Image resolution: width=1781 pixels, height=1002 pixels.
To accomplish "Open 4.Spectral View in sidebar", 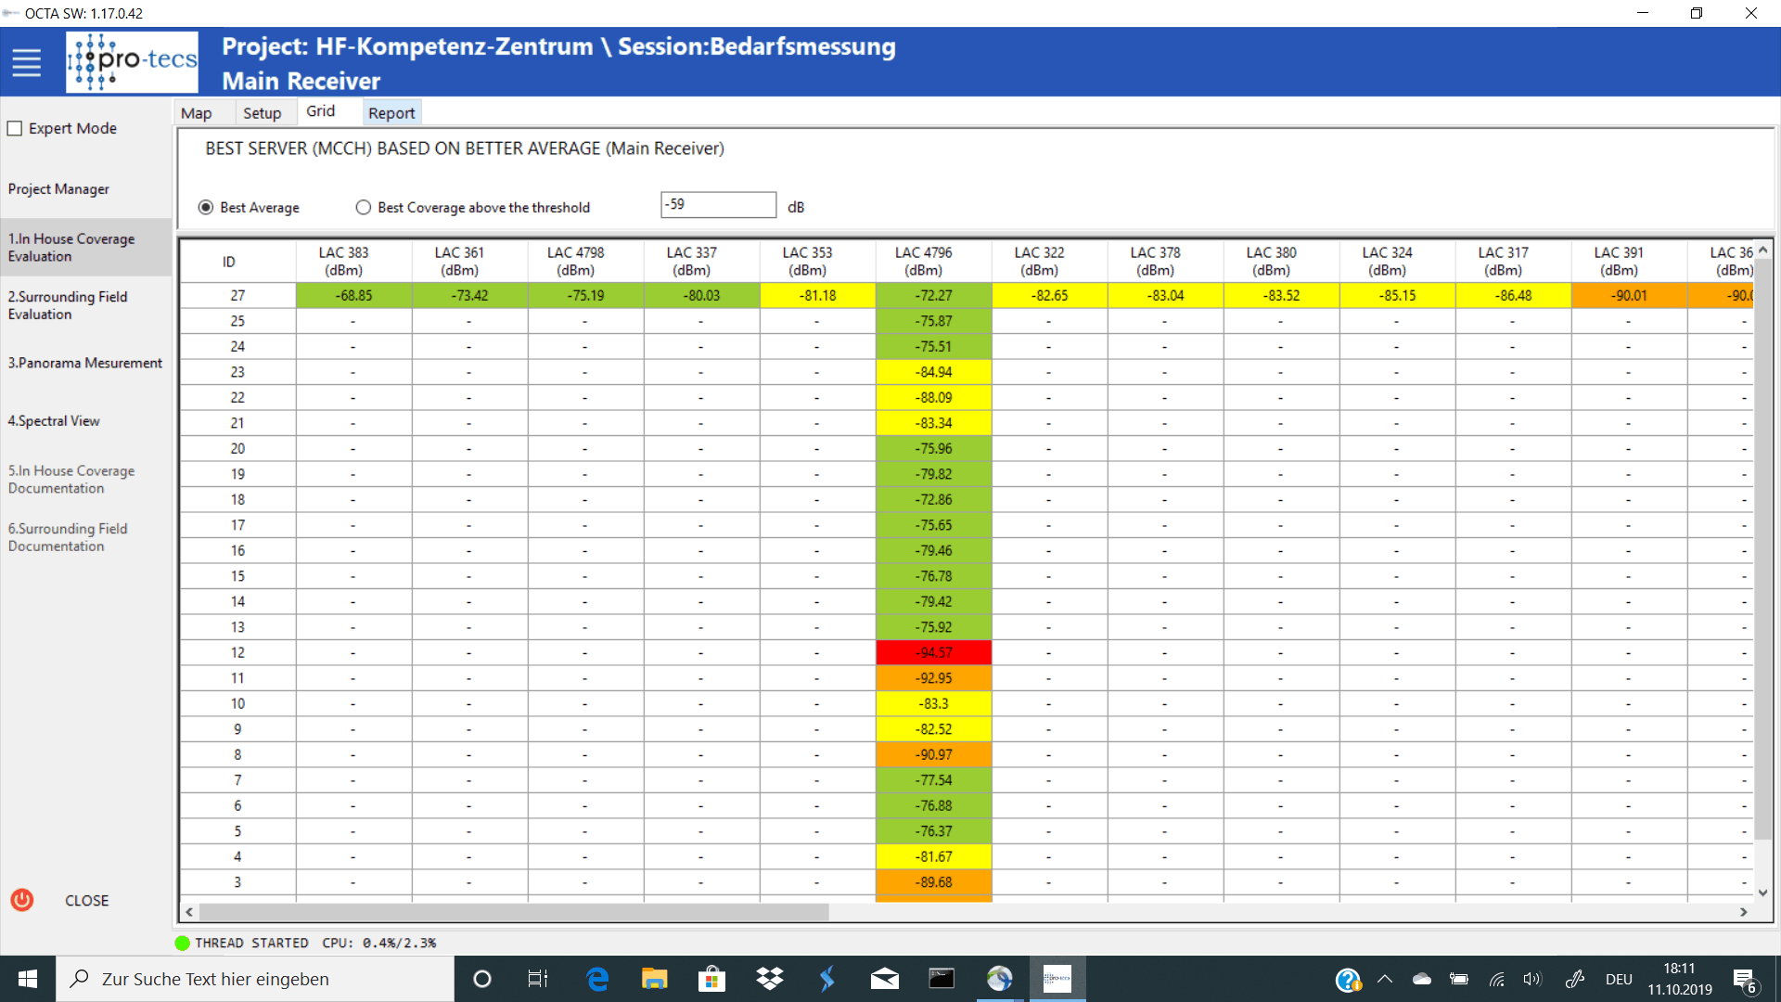I will pyautogui.click(x=54, y=420).
